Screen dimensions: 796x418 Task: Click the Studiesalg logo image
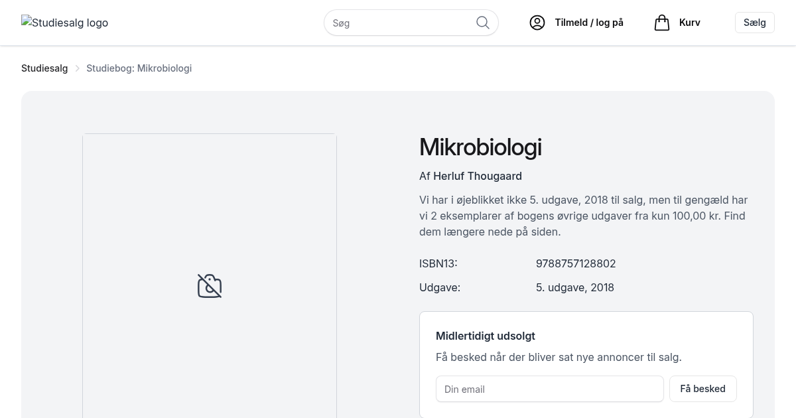[65, 23]
